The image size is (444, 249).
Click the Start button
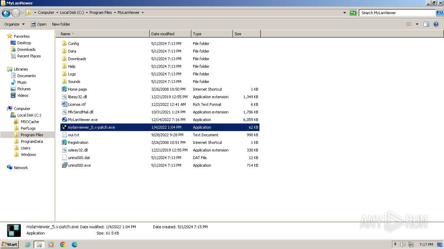[9, 245]
